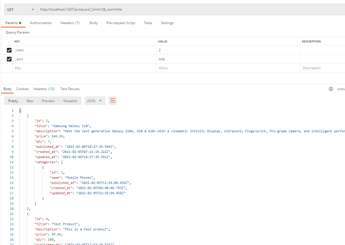This screenshot has height=245, width=345.
Task: Open the GET method dropdown
Action: pos(20,9)
